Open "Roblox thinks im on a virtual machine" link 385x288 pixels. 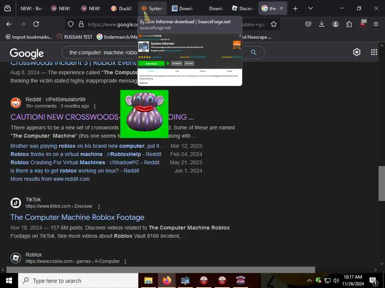pyautogui.click(x=86, y=154)
